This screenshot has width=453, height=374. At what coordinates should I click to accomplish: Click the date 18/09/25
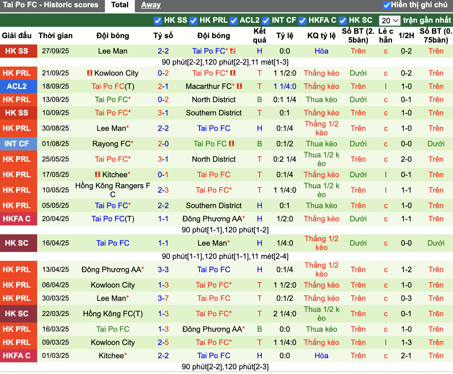point(55,86)
